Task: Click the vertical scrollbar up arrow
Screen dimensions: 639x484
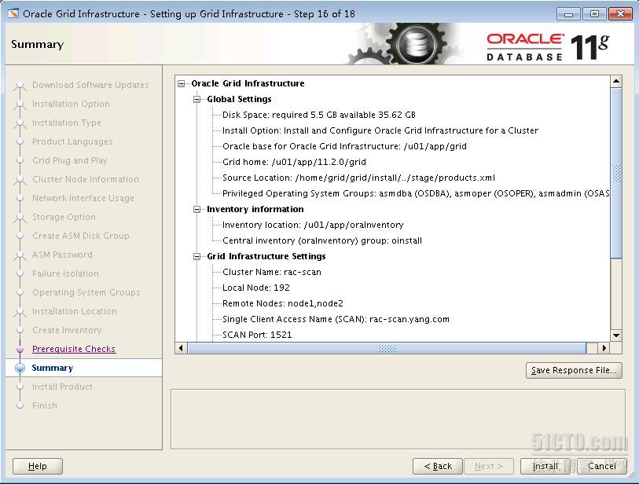Action: click(616, 81)
